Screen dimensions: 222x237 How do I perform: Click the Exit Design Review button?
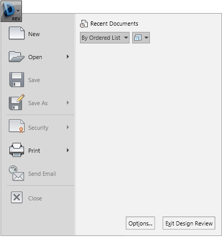189,223
